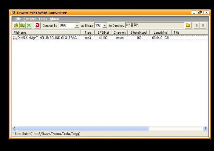Viewport: 221px width, 151px height.
Task: Click the Channels column header
Action: 120,32
